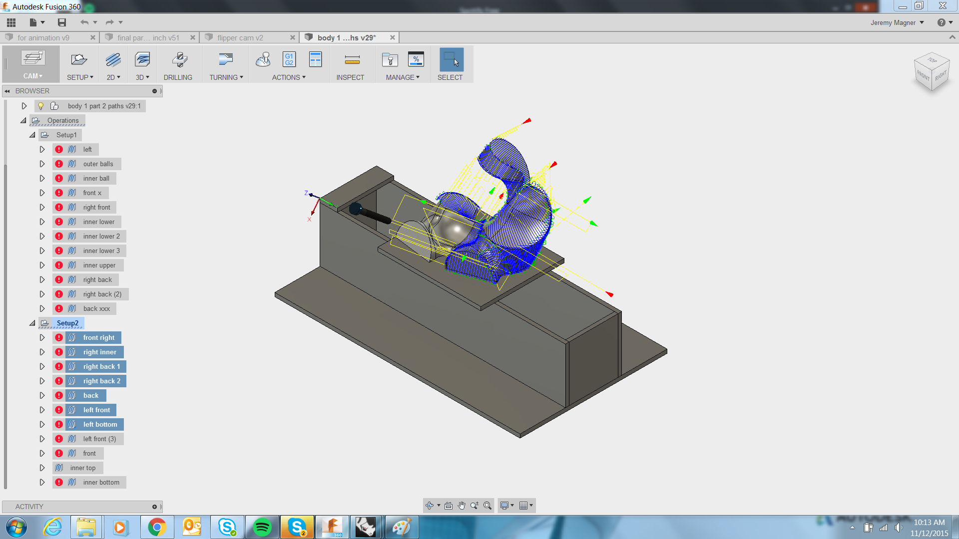The width and height of the screenshot is (959, 539).
Task: Open Spotify from the taskbar
Action: tap(262, 527)
